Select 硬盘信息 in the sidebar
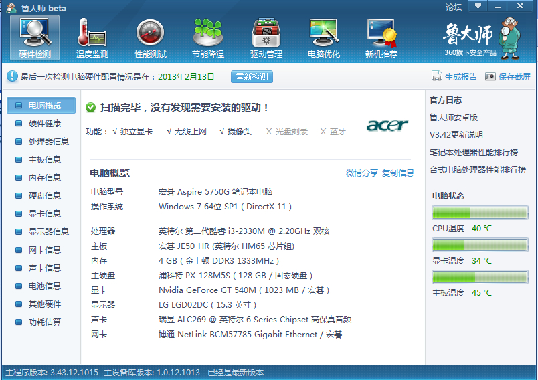Viewport: 538px width, 380px height. pyautogui.click(x=41, y=196)
